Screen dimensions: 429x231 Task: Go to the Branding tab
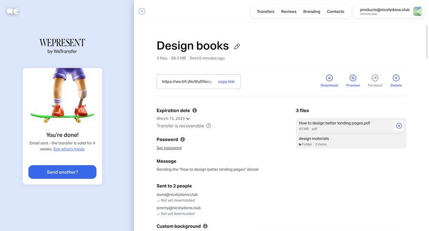(x=312, y=11)
